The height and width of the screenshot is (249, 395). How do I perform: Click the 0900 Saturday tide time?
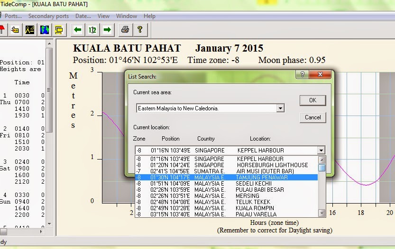pos(22,169)
